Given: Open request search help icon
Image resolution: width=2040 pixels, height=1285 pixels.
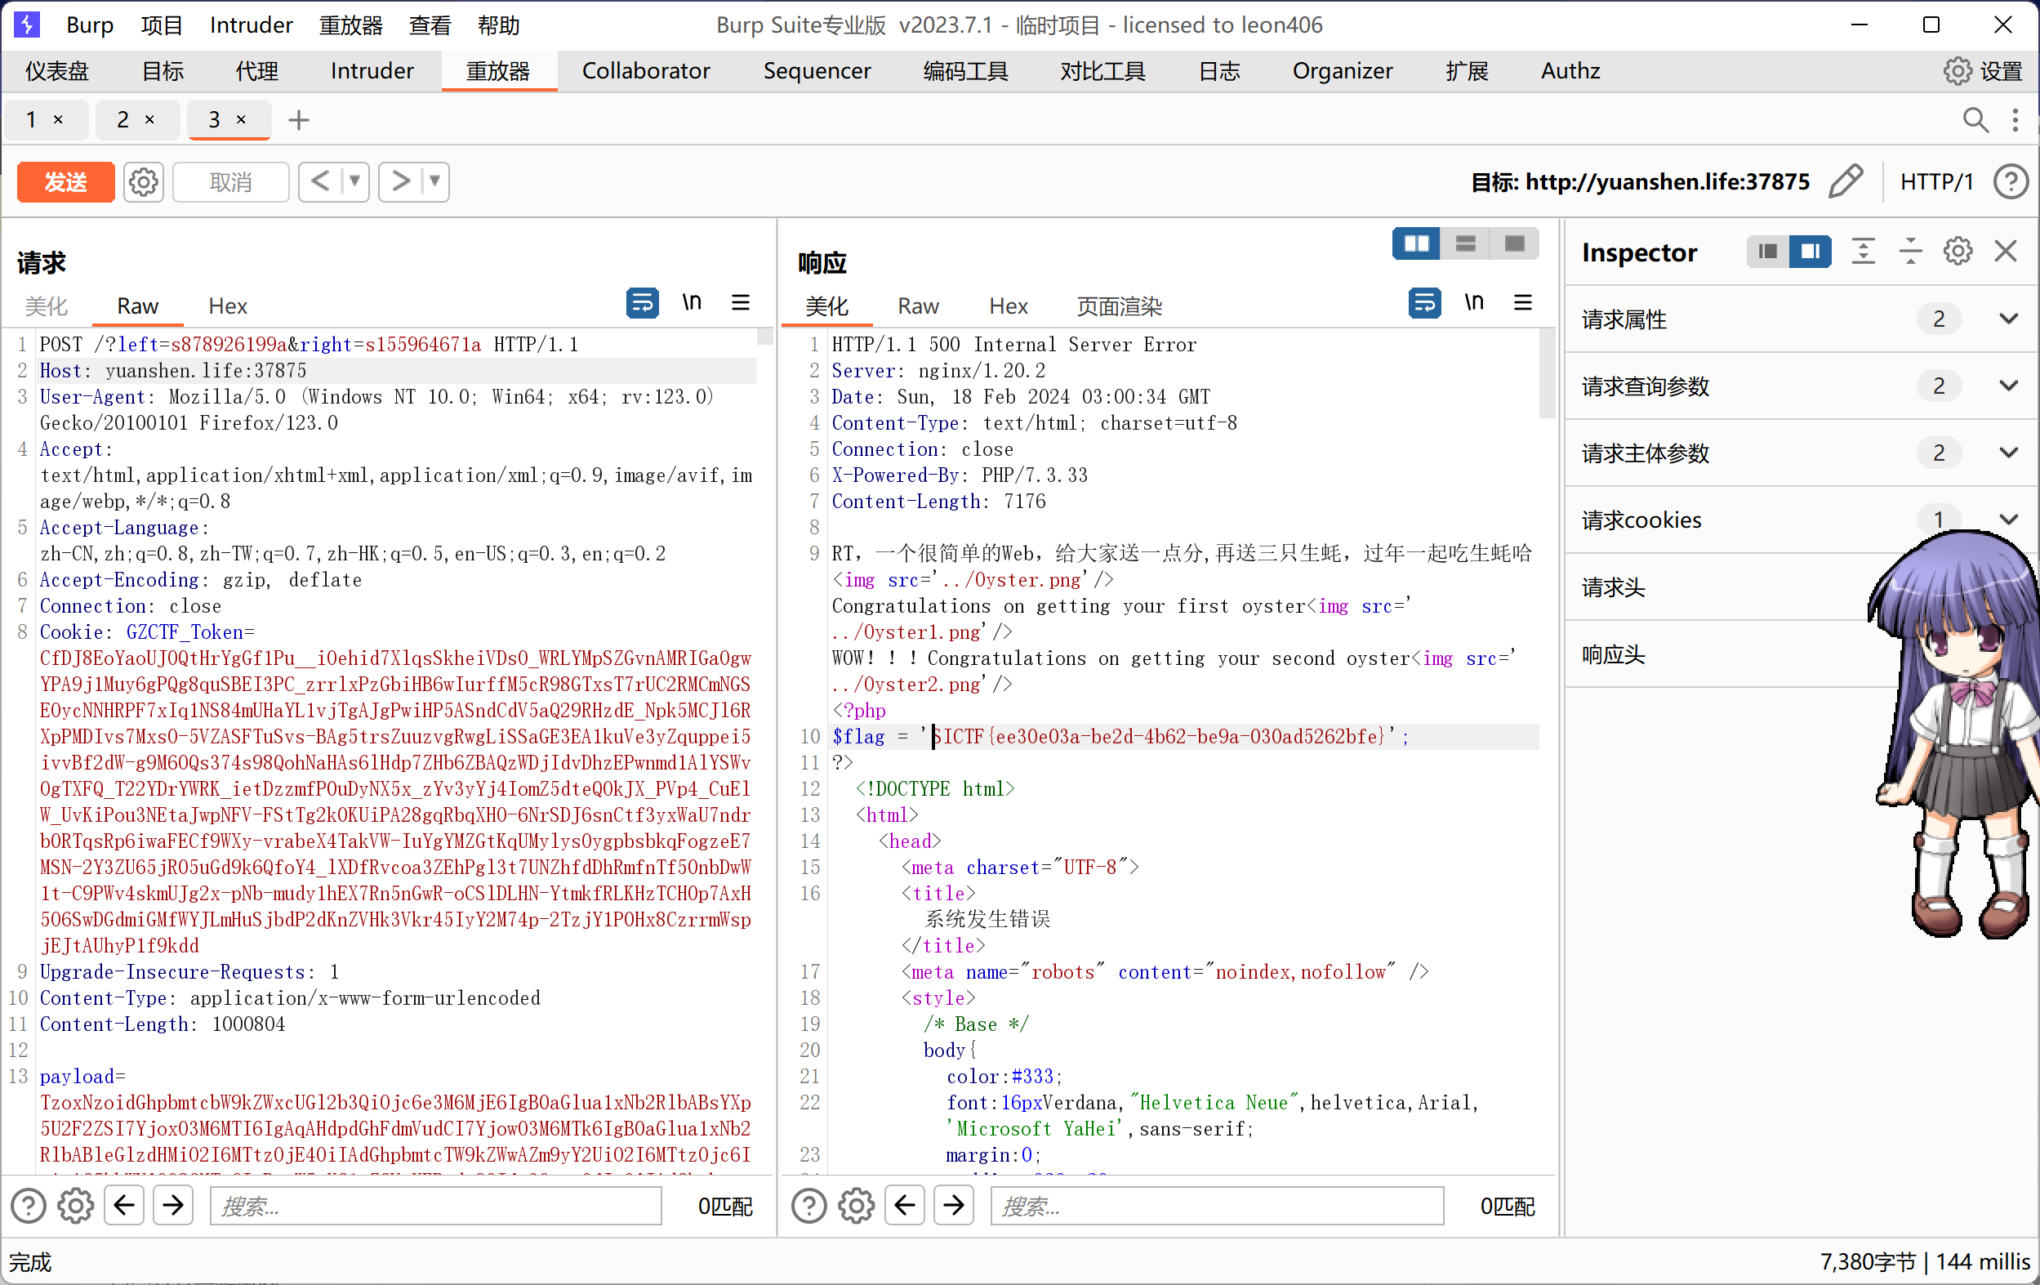Looking at the screenshot, I should pyautogui.click(x=28, y=1207).
